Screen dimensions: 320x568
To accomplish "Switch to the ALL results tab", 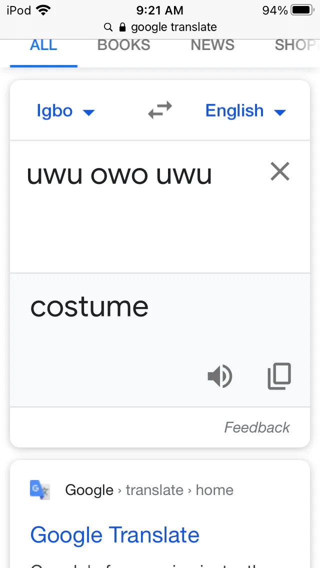I will click(43, 45).
